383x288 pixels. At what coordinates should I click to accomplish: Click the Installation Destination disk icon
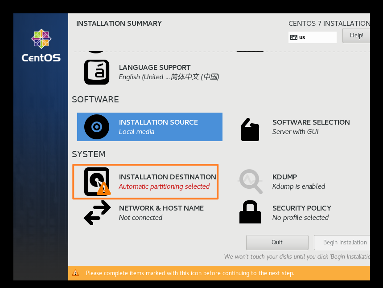tap(97, 182)
